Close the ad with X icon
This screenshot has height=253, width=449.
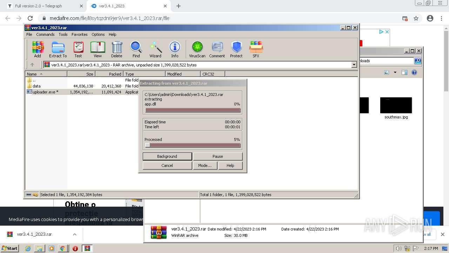(387, 32)
